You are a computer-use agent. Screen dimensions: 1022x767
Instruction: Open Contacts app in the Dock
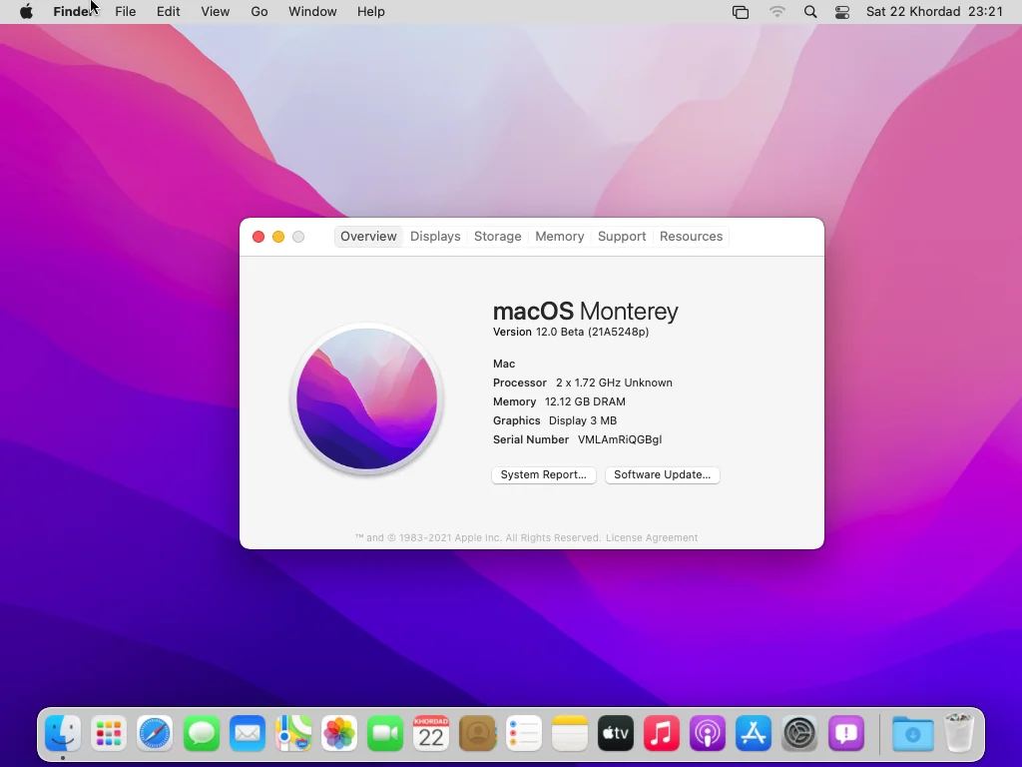(477, 734)
